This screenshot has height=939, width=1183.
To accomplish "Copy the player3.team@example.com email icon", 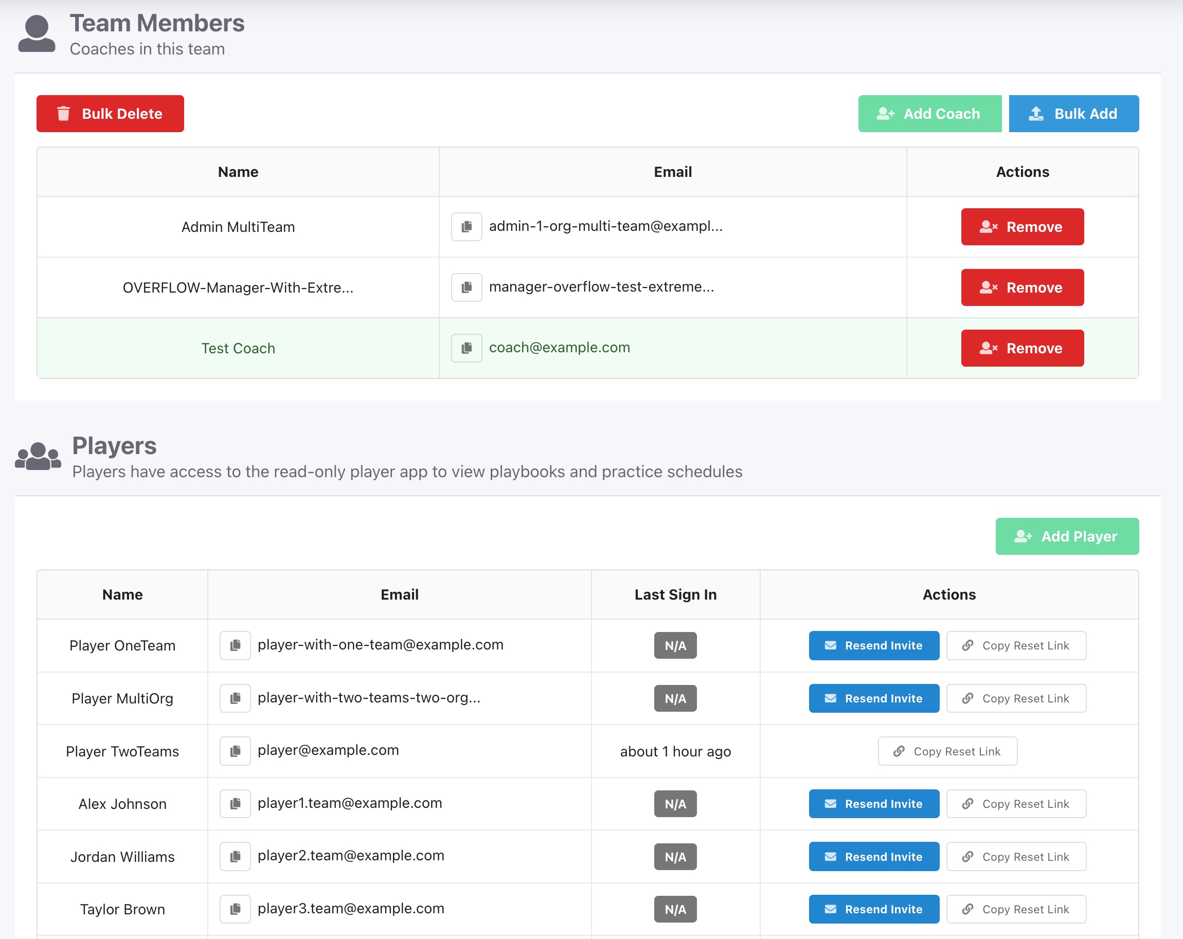I will (x=235, y=909).
